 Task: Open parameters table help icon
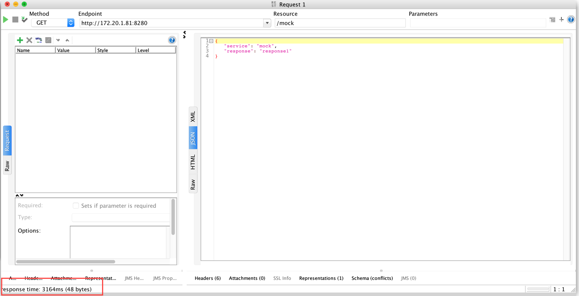click(x=172, y=40)
